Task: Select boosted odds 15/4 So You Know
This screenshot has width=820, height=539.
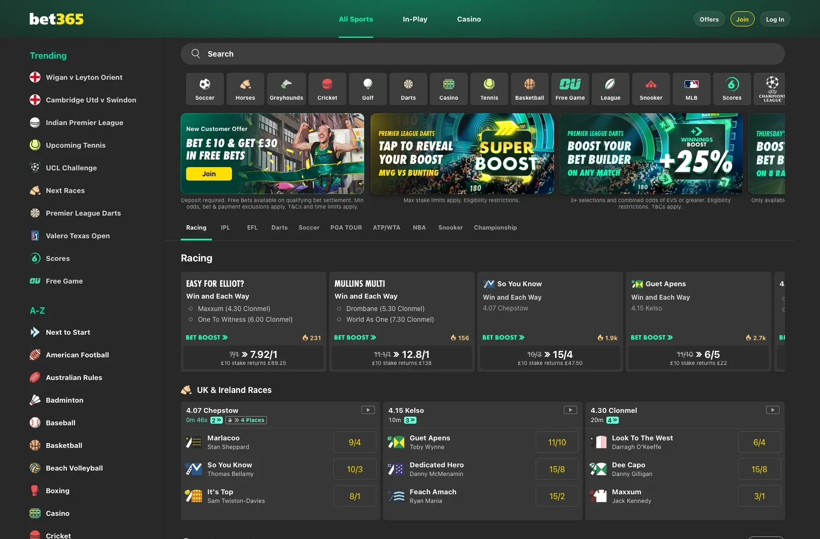Action: point(550,357)
